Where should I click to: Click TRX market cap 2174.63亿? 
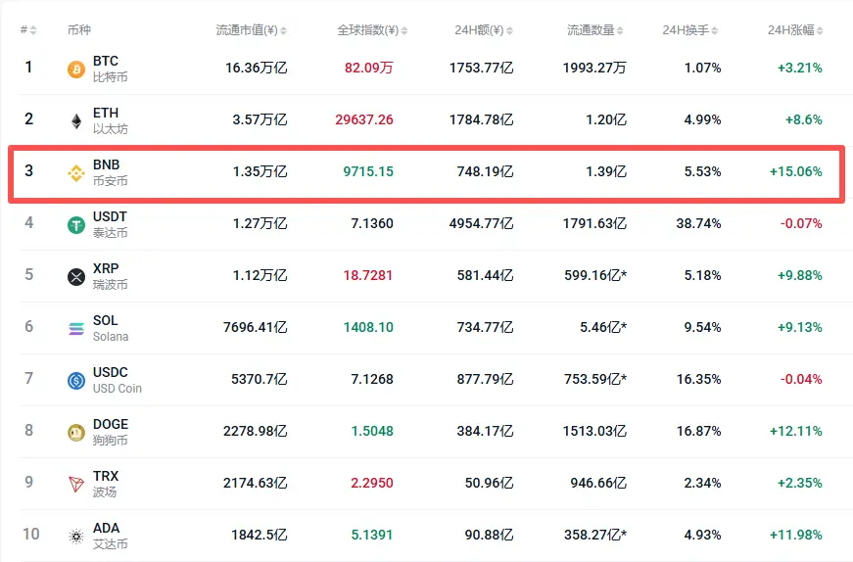point(256,483)
